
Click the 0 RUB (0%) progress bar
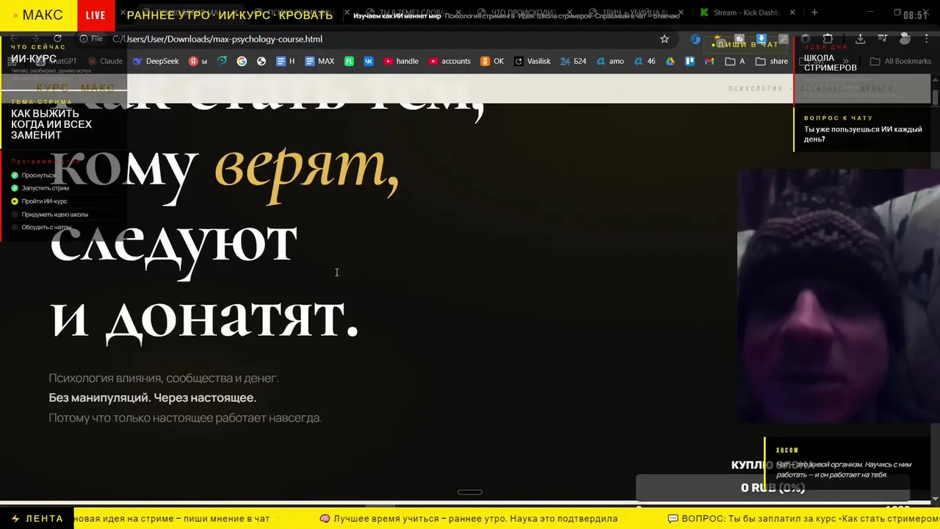(773, 488)
